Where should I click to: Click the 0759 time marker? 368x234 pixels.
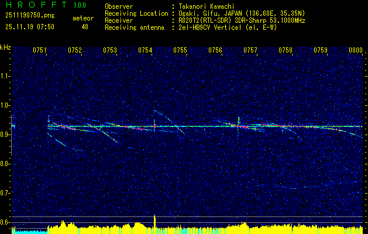click(321, 50)
